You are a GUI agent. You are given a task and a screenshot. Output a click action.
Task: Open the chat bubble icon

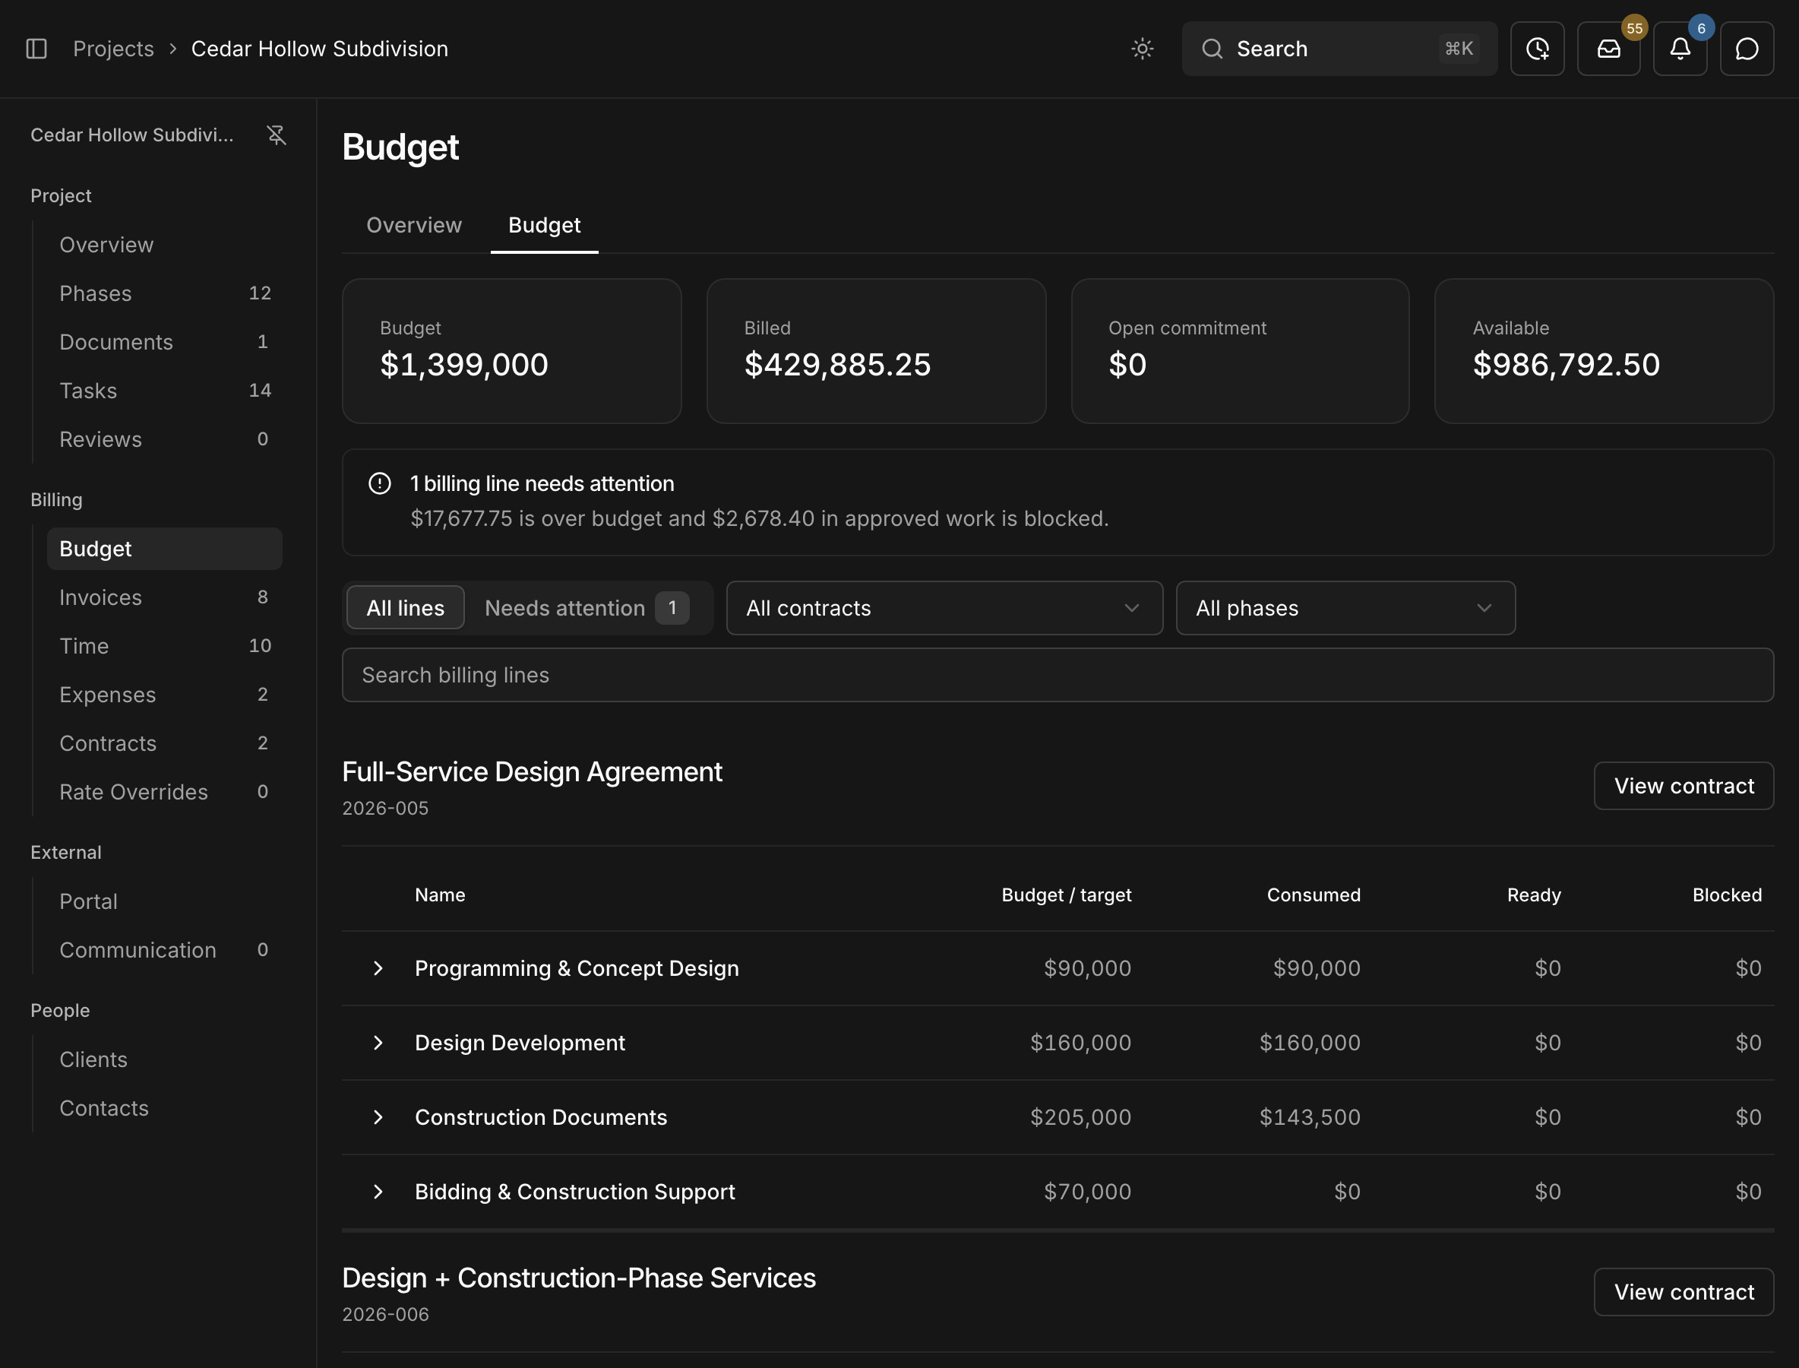pos(1747,49)
